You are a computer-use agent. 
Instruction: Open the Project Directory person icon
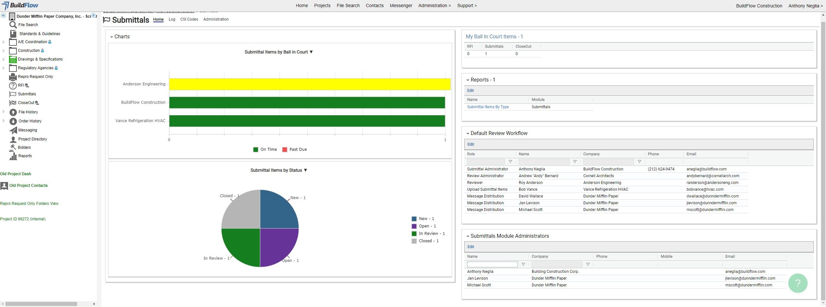(x=13, y=139)
